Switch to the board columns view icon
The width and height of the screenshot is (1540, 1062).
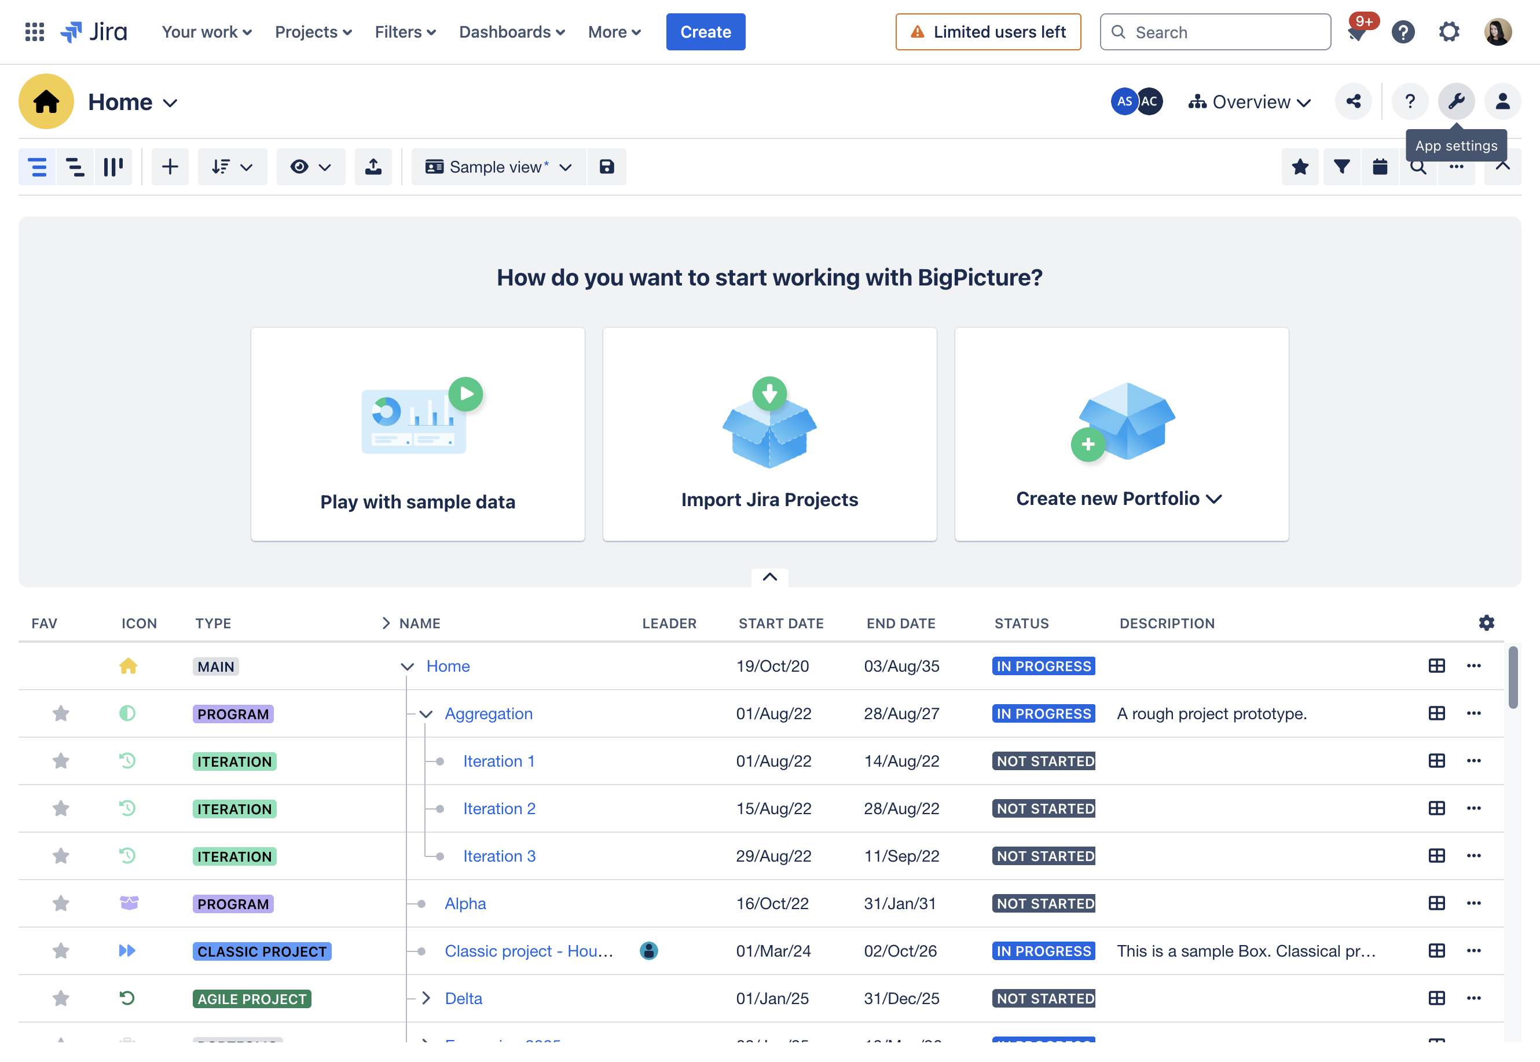(113, 167)
